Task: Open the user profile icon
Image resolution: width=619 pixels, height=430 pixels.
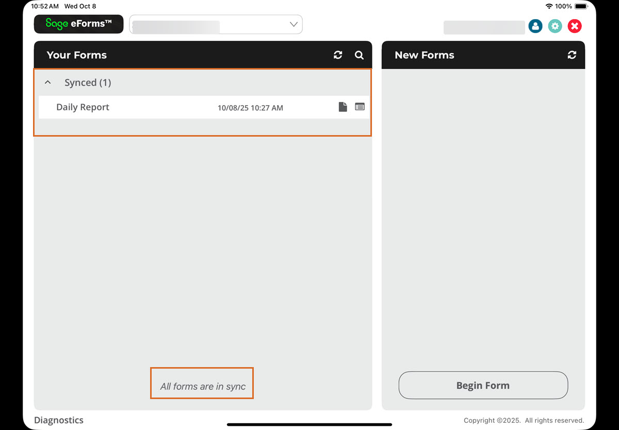Action: click(x=535, y=26)
